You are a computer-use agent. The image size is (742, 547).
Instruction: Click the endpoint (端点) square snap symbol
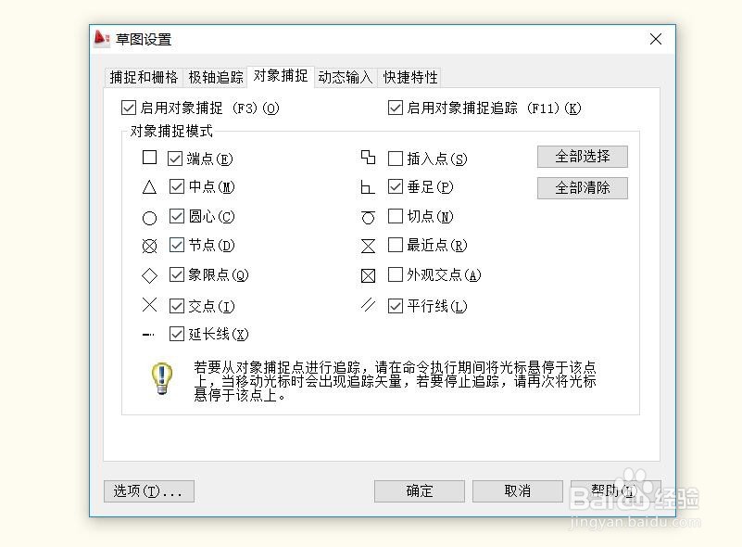point(149,158)
